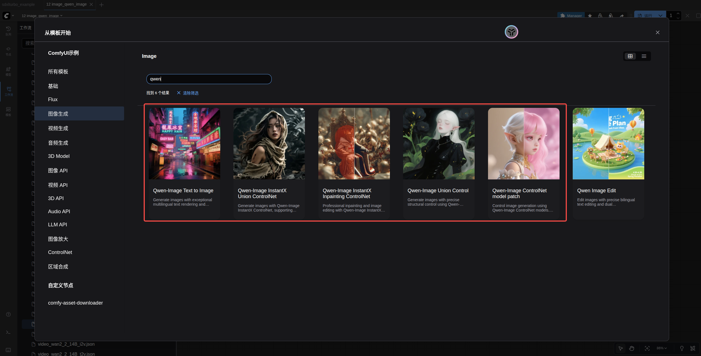Click the fit-view focus icon
701x356 pixels.
point(647,348)
